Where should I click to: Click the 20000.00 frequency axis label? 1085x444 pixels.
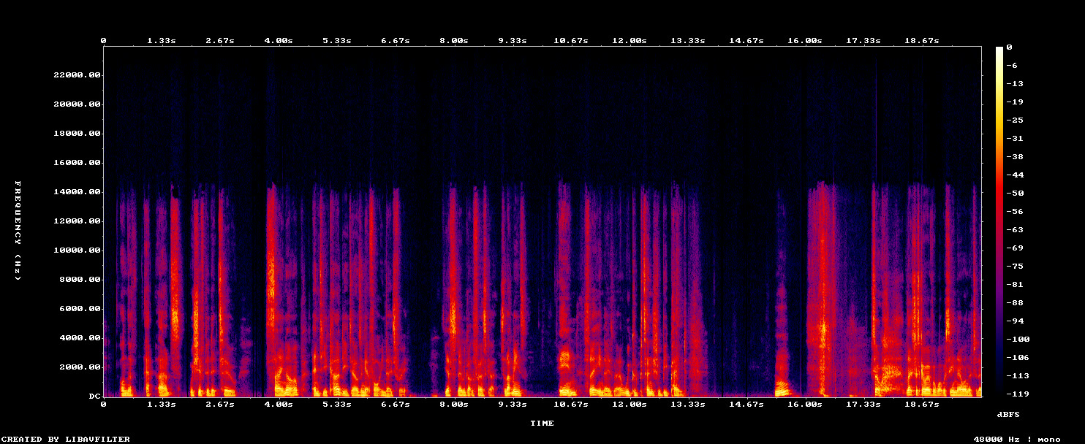pyautogui.click(x=77, y=104)
